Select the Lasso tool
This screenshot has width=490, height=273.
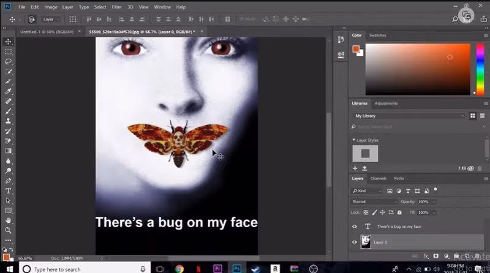[x=8, y=62]
